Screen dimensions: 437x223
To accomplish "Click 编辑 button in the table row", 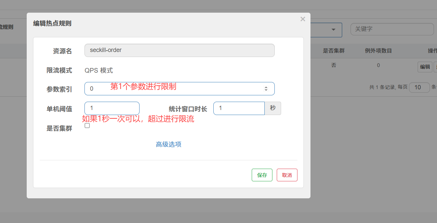I will coord(425,67).
